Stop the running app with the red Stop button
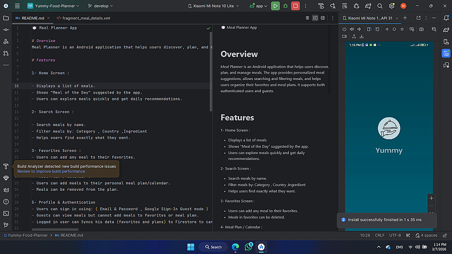Screen dimensions: 452x254 [x=295, y=6]
